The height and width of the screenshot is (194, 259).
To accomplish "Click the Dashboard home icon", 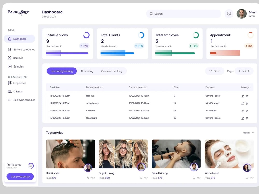I will [x=10, y=39].
